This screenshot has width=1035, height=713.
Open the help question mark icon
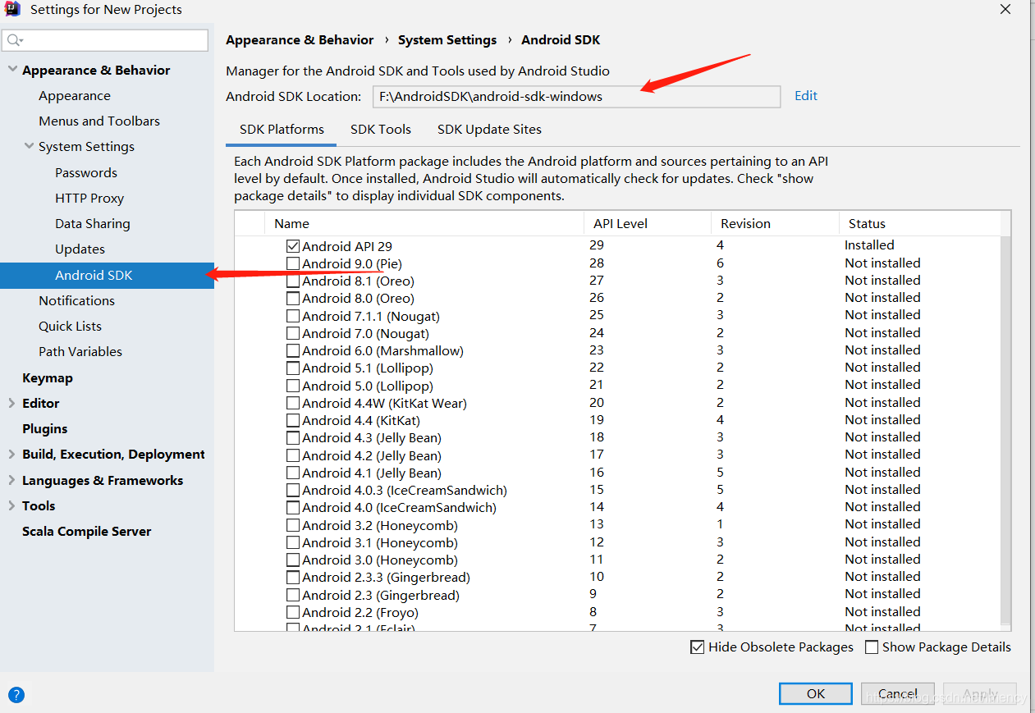pyautogui.click(x=16, y=695)
